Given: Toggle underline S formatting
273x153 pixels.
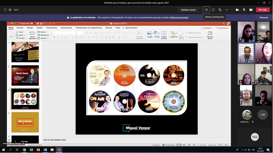Looking at the screenshot, I should point(62,37).
